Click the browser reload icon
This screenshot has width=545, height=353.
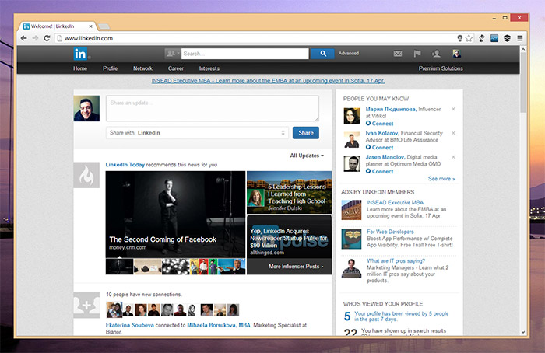[47, 37]
